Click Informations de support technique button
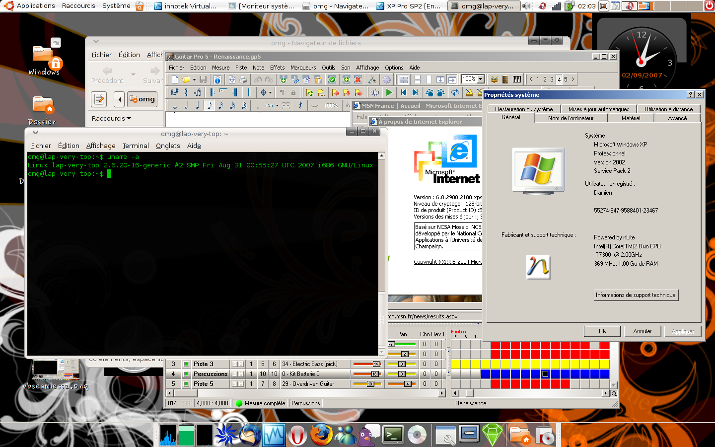 coord(636,295)
